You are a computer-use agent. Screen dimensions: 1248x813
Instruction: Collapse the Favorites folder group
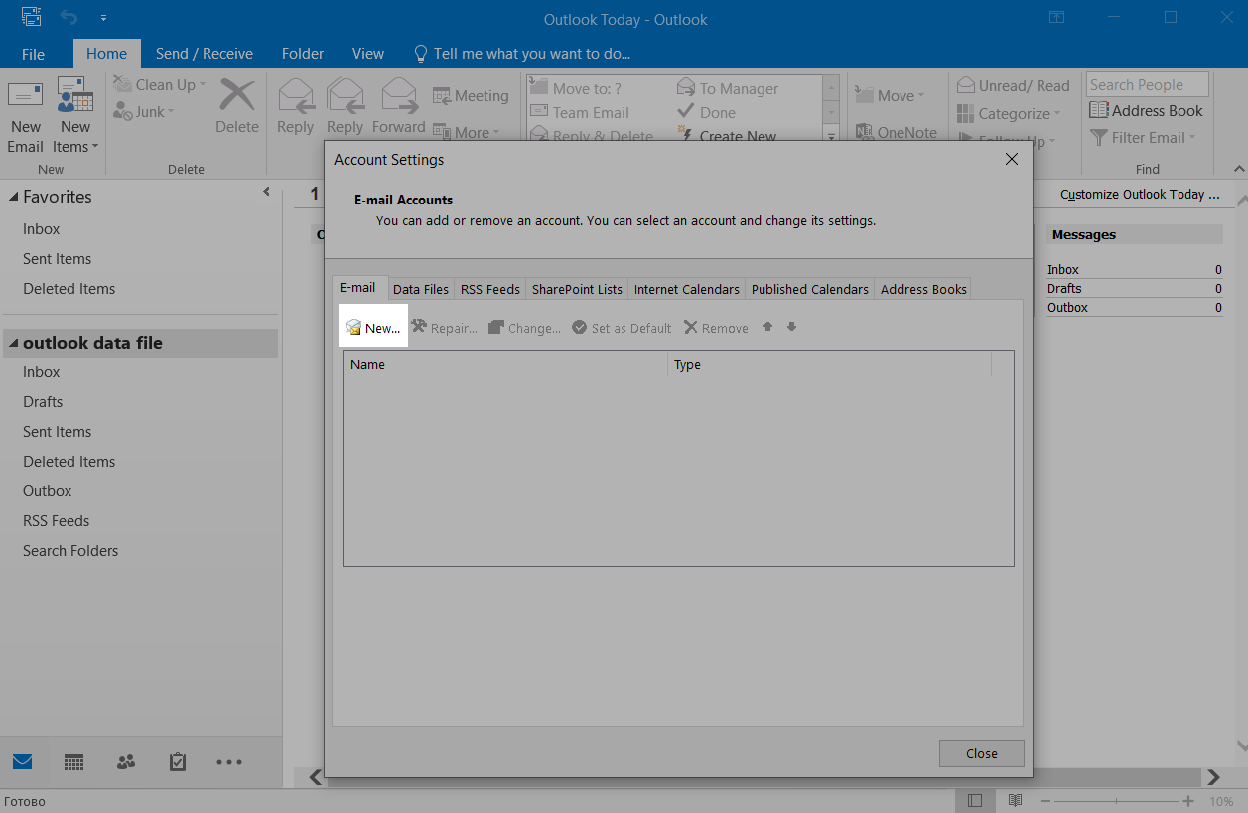(14, 198)
